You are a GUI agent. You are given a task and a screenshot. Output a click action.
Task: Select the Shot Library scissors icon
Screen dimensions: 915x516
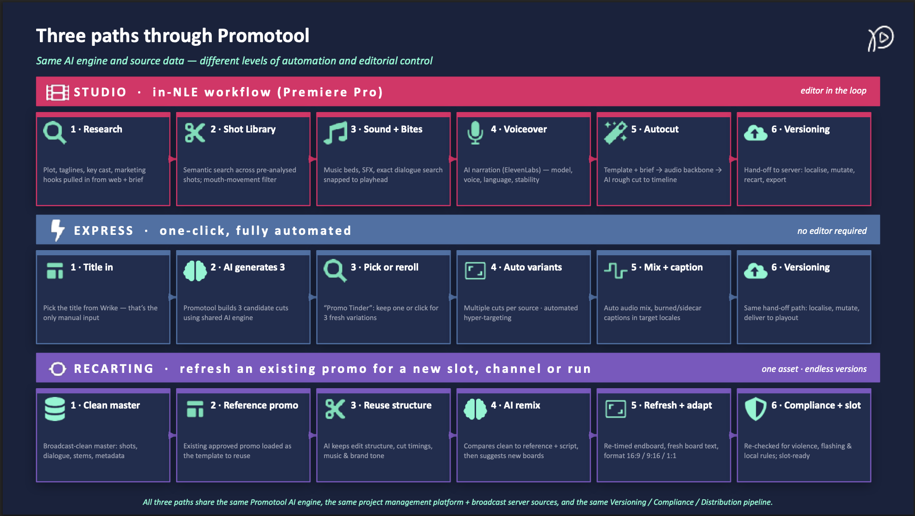point(195,132)
